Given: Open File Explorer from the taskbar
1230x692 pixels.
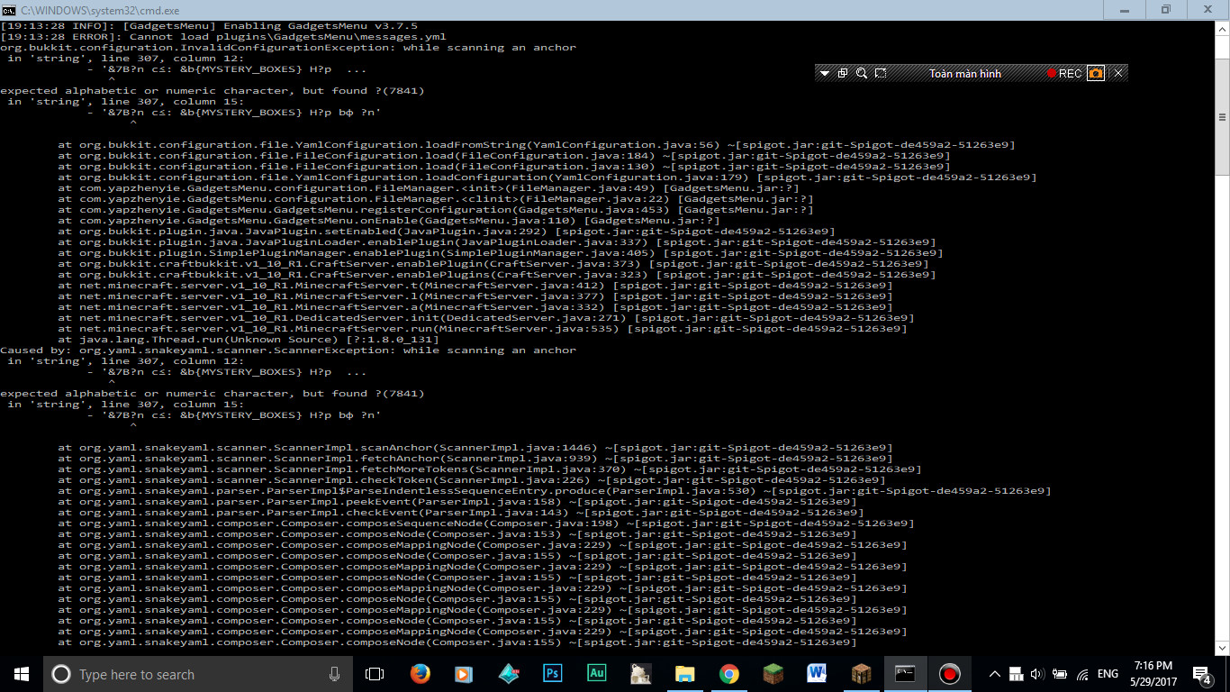Looking at the screenshot, I should (x=684, y=674).
